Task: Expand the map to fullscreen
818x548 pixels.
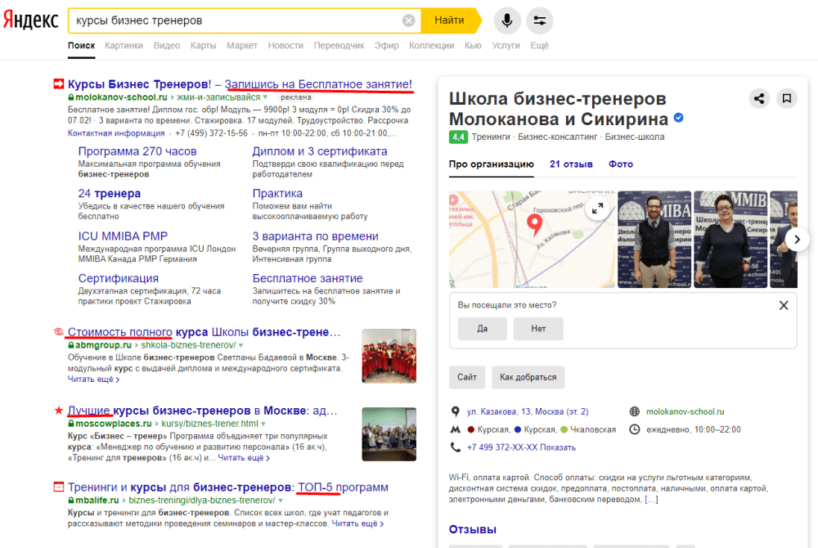Action: (x=598, y=209)
